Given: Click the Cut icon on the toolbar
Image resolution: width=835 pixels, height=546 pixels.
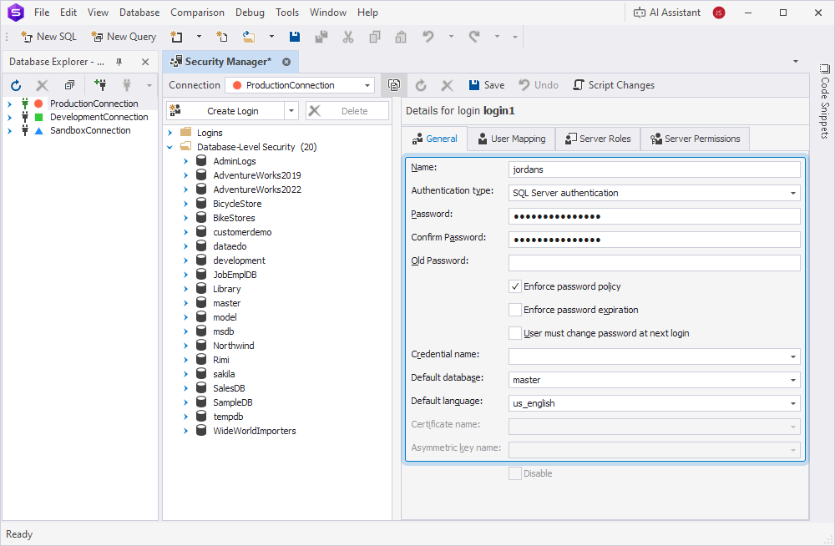Looking at the screenshot, I should [x=348, y=37].
